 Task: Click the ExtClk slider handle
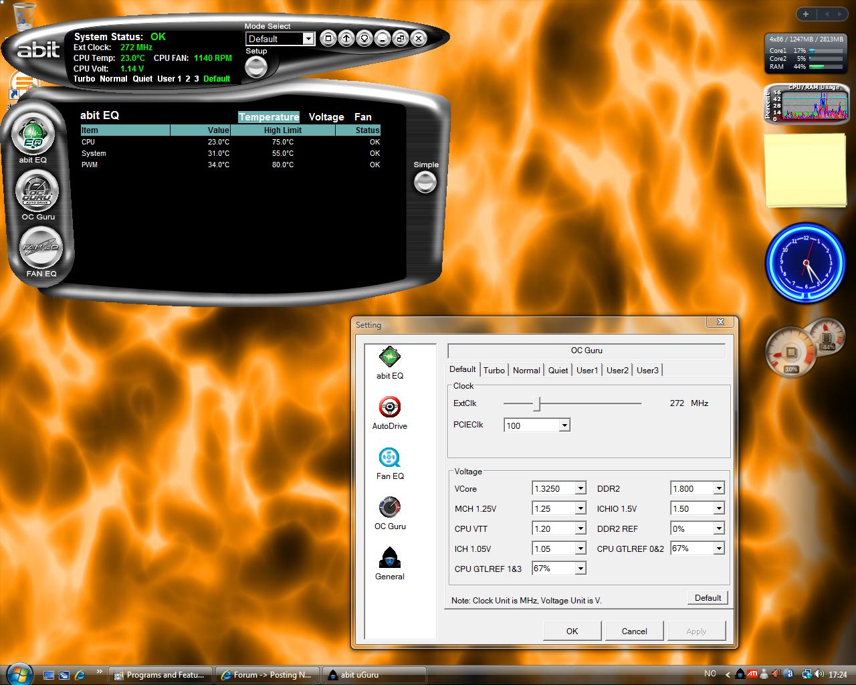pyautogui.click(x=536, y=403)
